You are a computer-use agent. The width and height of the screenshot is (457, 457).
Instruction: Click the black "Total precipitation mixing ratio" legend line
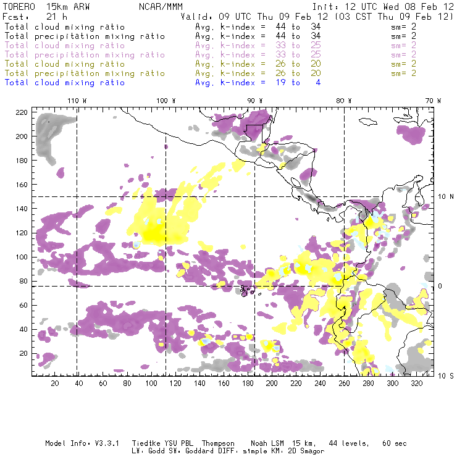[x=85, y=36]
